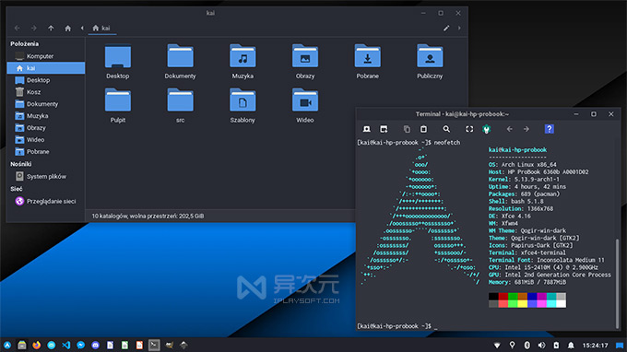The height and width of the screenshot is (352, 627).
Task: Open the Desktop folder icon in the file view
Action: [x=118, y=62]
